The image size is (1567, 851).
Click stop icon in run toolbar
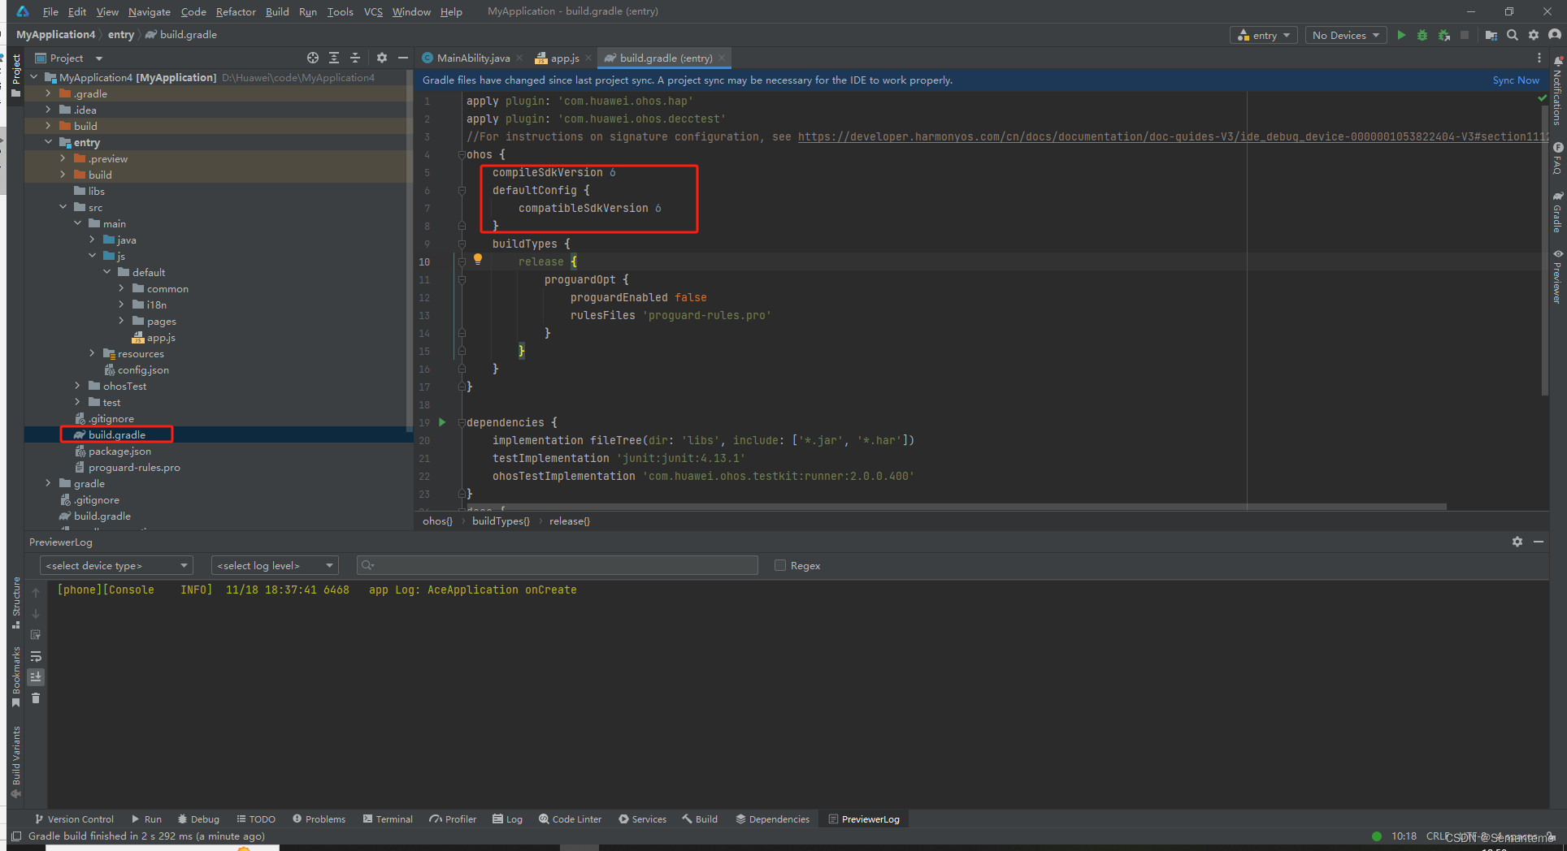tap(1465, 35)
